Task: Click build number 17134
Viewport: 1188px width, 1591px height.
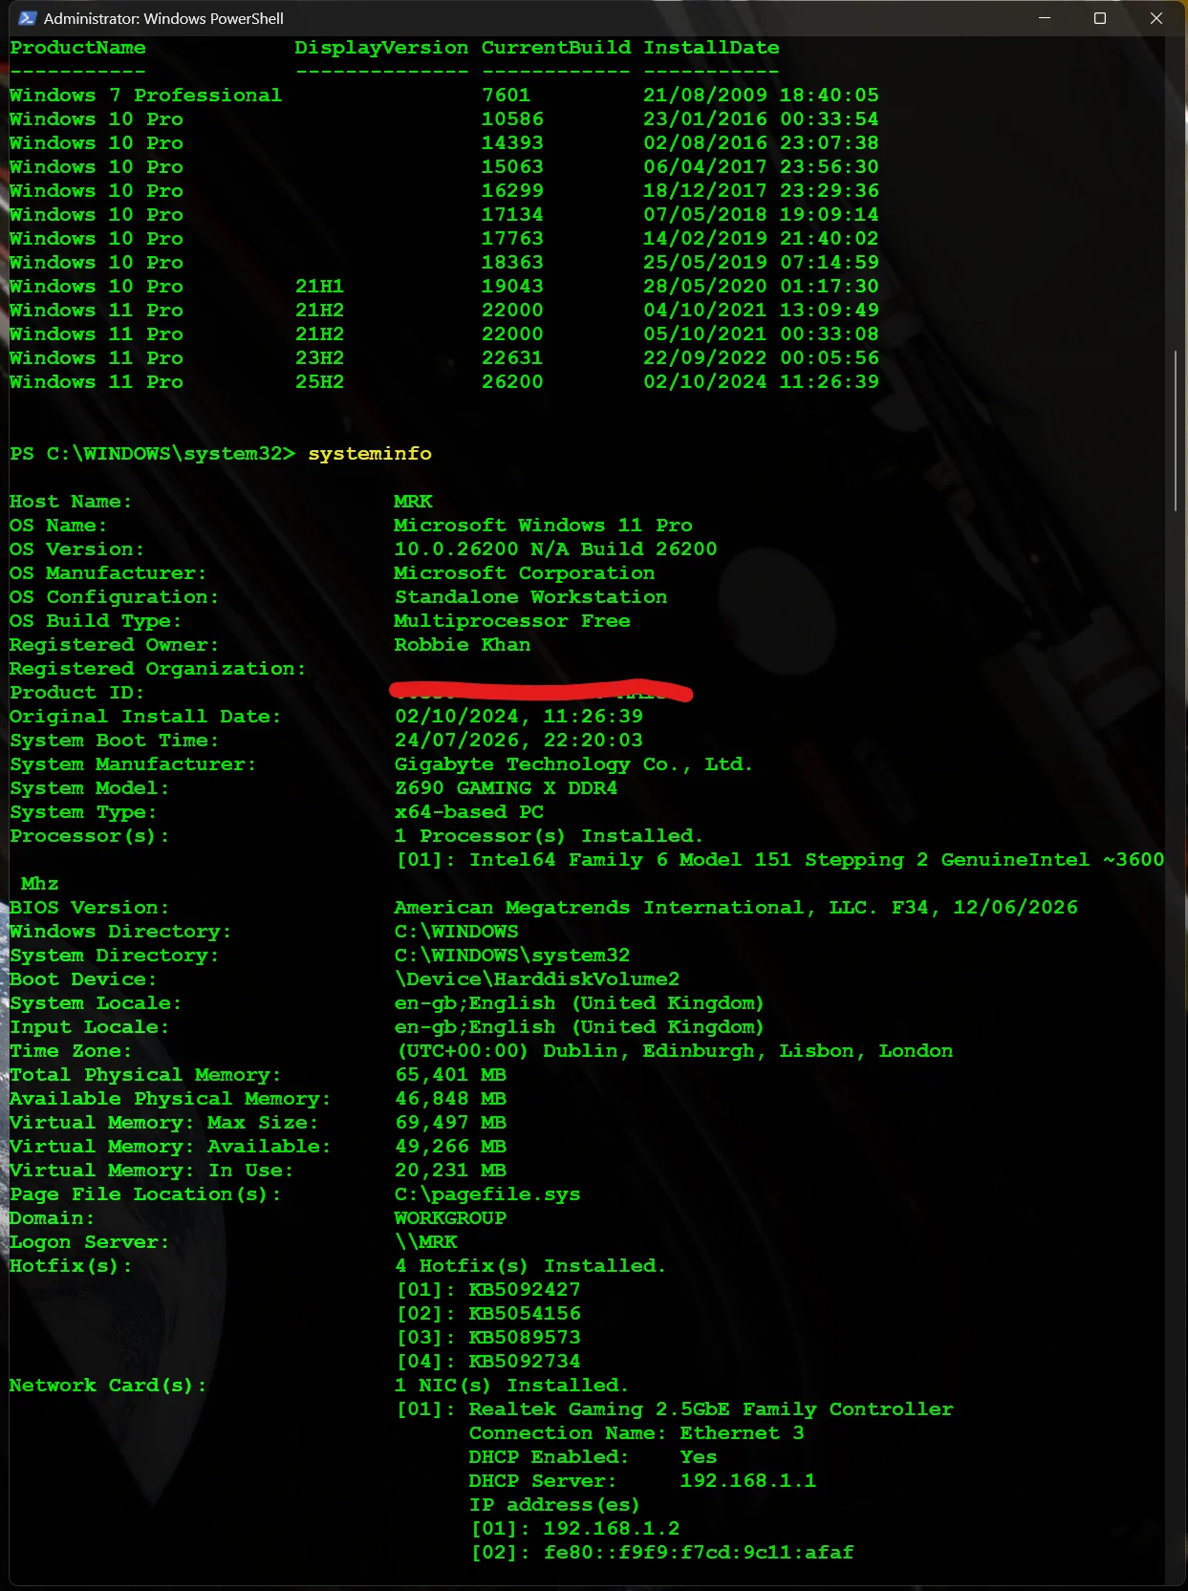Action: pyautogui.click(x=512, y=215)
